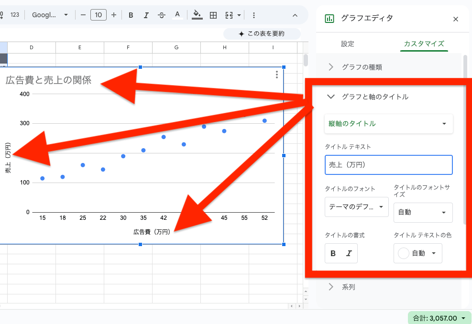Toggle italic in the spreadsheet toolbar
This screenshot has height=324, width=472.
pos(146,15)
